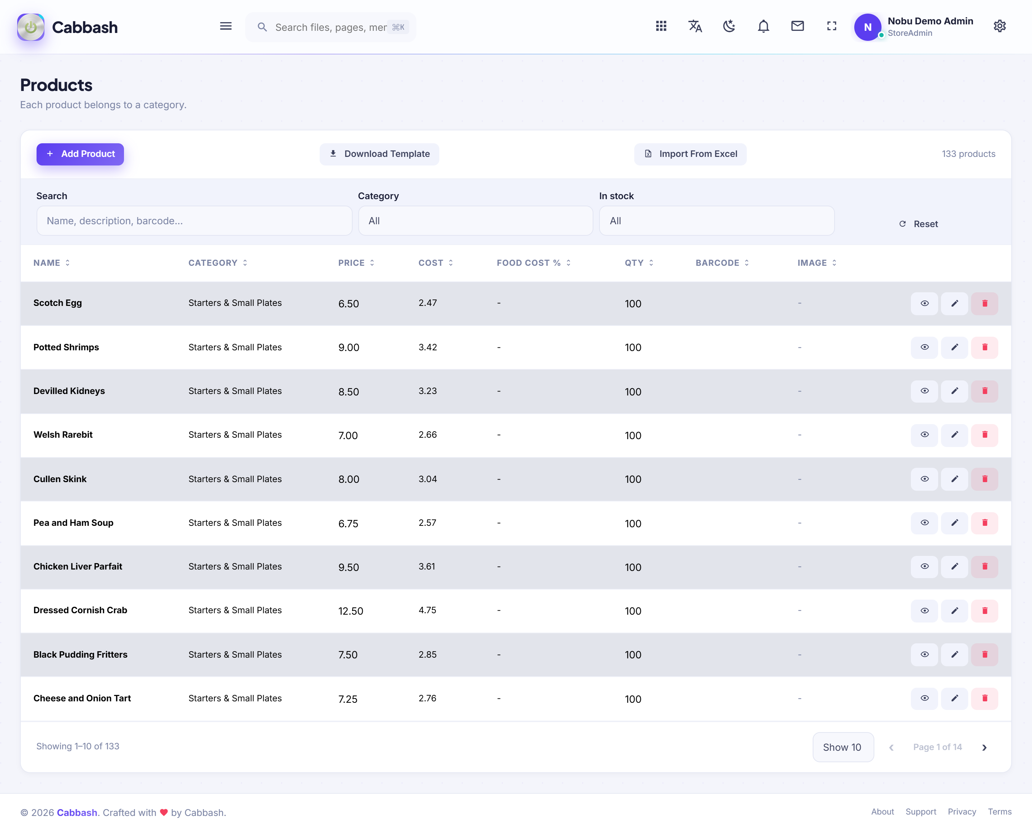This screenshot has width=1032, height=831.
Task: Edit Pea and Ham Soup row
Action: pos(954,523)
